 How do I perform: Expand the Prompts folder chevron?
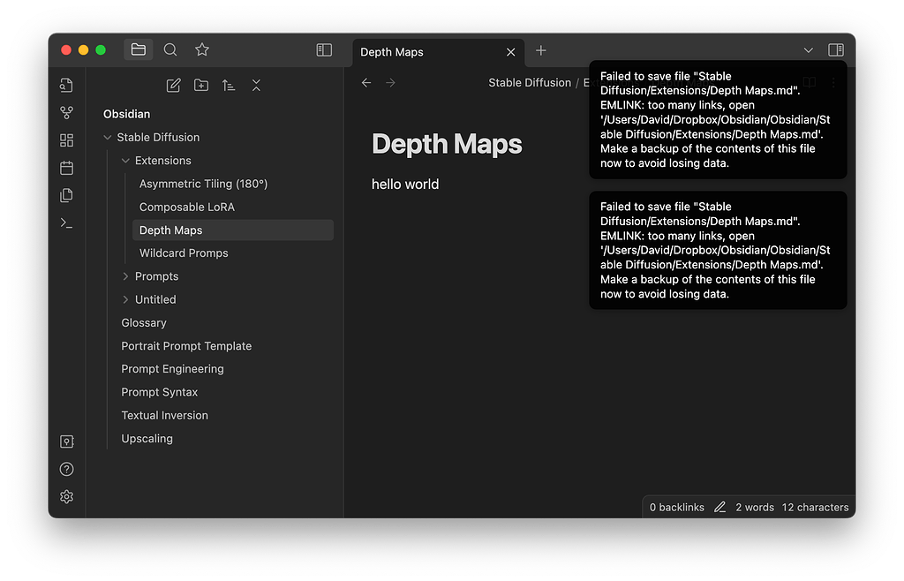125,276
